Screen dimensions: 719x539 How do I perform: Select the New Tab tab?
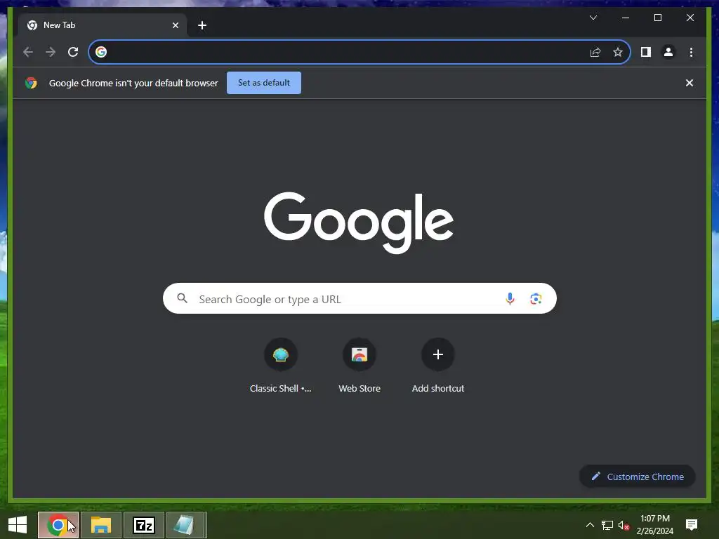(103, 25)
